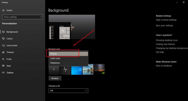Click the desktop background preview image
The width and height of the screenshot is (188, 101).
[72, 27]
